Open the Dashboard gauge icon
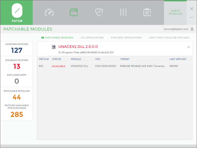This screenshot has width=197, height=148. point(49,12)
